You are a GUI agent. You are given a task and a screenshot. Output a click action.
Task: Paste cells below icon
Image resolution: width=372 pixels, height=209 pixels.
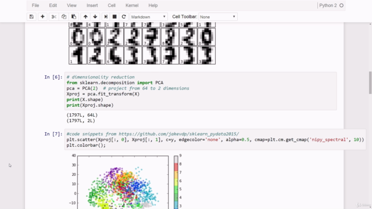pyautogui.click(x=74, y=17)
